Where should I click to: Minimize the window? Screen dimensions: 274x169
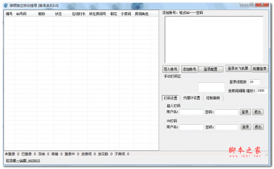[x=244, y=5]
